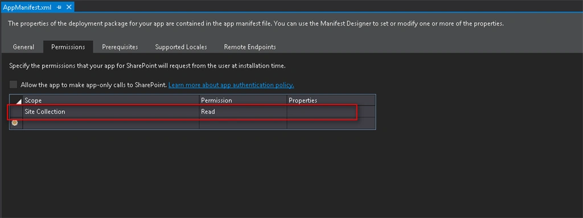Go to the Supported Locales tab
Screen dimensions: 583x218
pyautogui.click(x=181, y=47)
